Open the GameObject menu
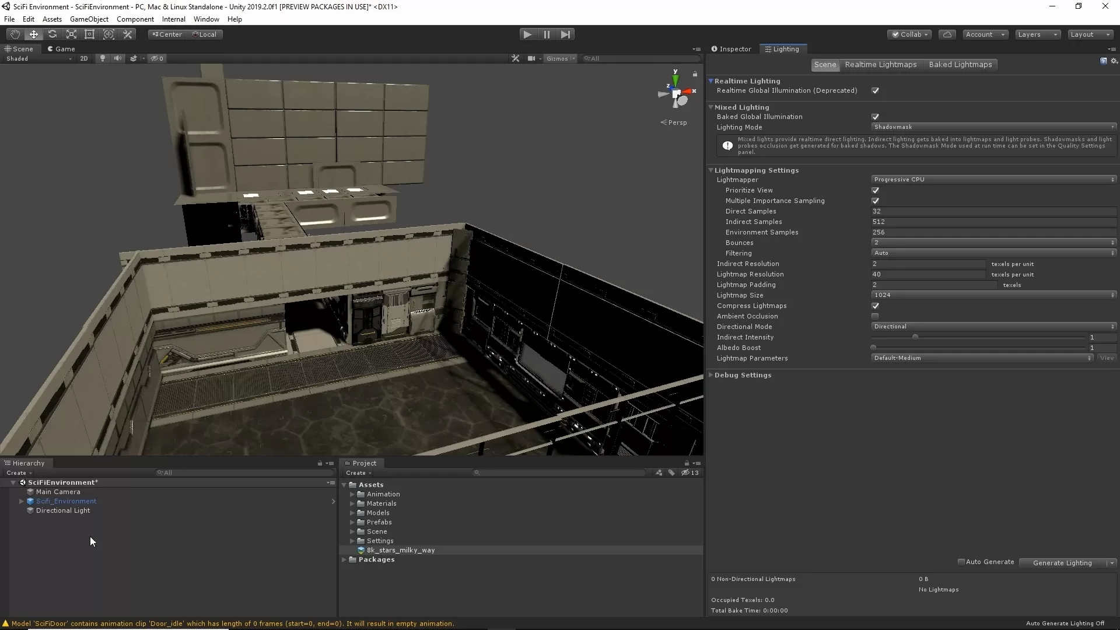The height and width of the screenshot is (630, 1120). tap(89, 19)
